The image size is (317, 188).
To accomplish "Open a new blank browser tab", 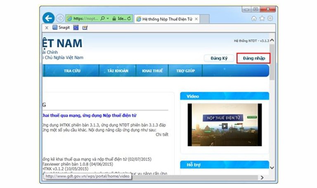I will (205, 19).
